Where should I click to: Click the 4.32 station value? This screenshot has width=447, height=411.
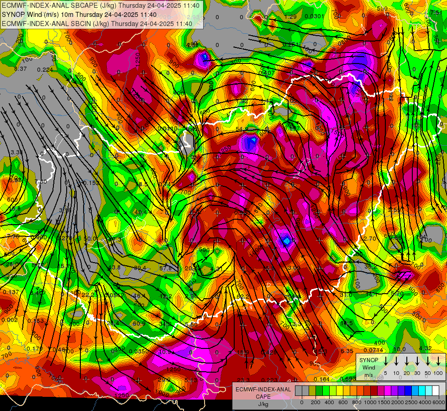[x=426, y=348]
